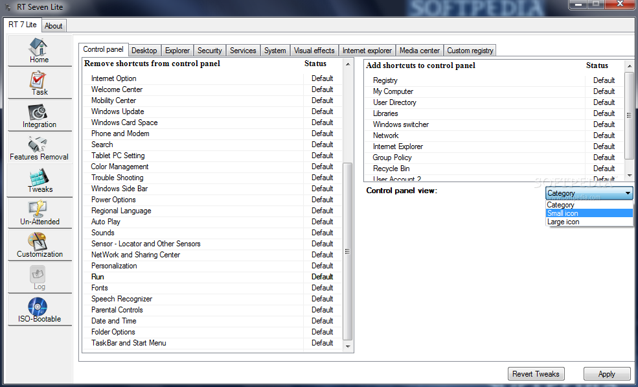Open the Visual effects tab
The height and width of the screenshot is (387, 638).
[314, 51]
